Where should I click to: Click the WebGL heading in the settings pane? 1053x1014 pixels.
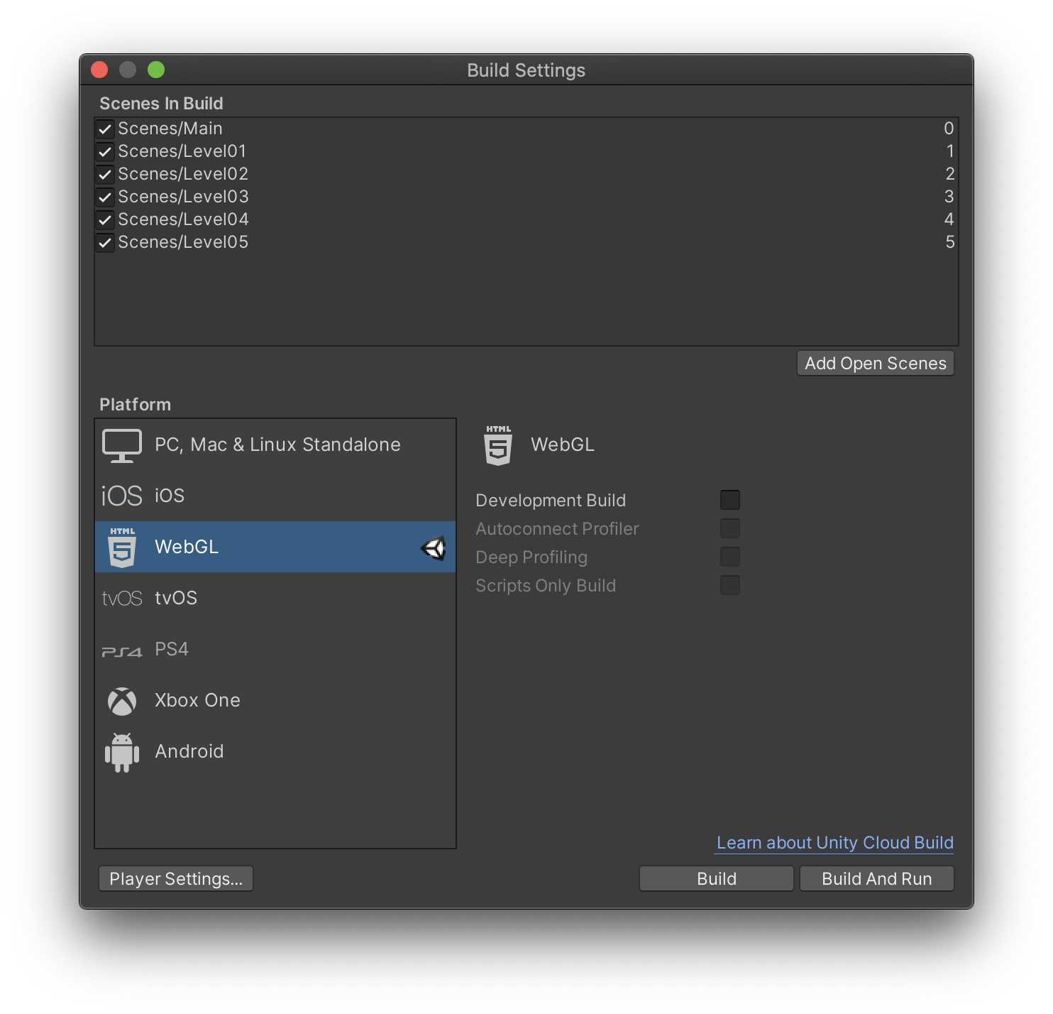(x=563, y=445)
